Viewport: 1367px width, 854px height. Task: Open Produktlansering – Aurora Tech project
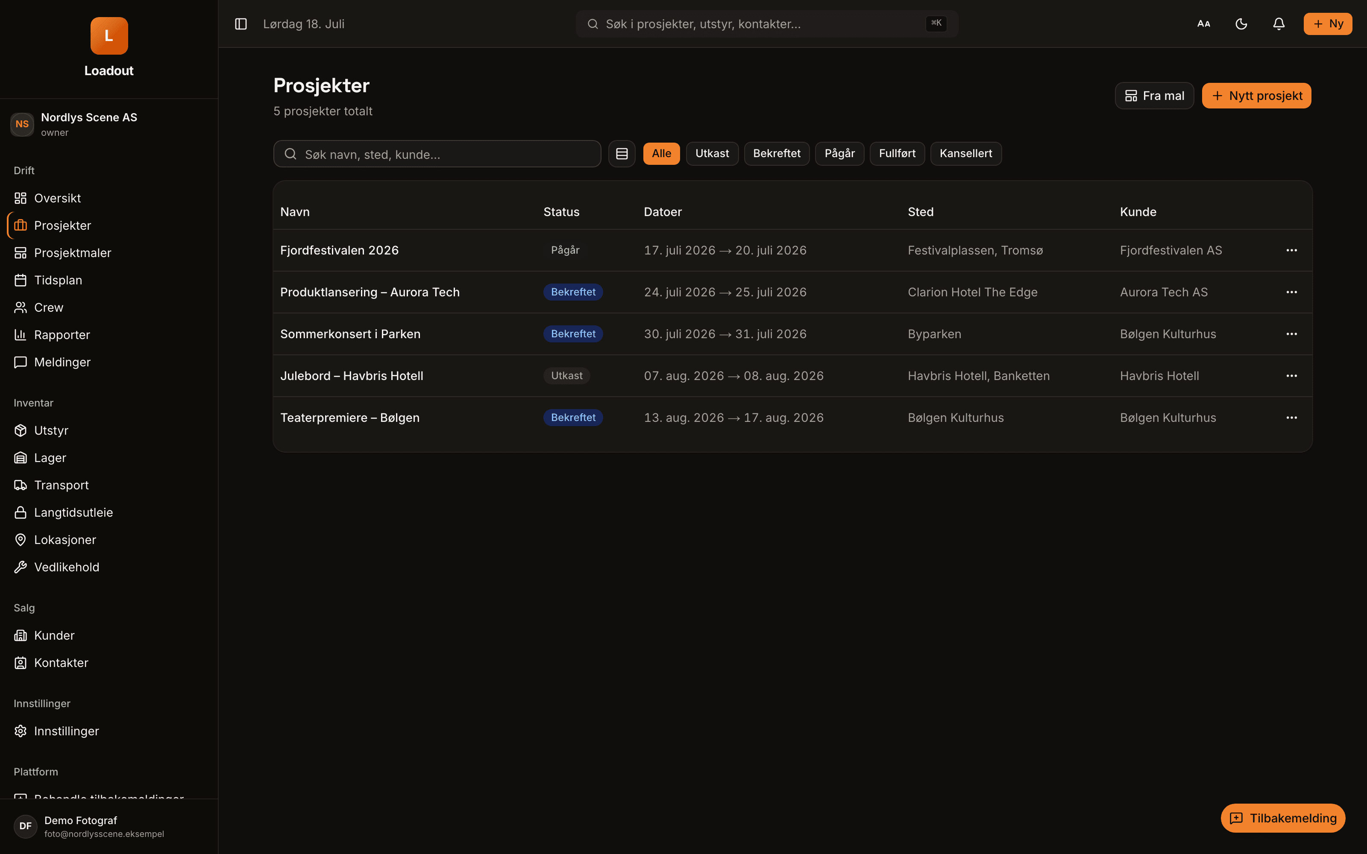tap(370, 292)
